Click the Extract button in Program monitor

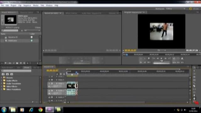point(178,62)
